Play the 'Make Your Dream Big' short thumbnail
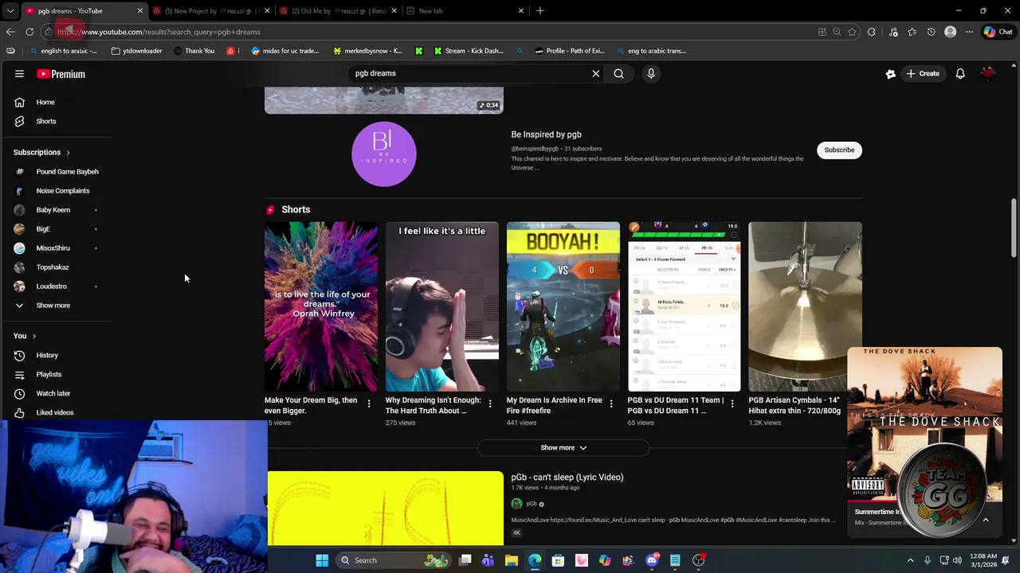The image size is (1020, 573). (321, 306)
